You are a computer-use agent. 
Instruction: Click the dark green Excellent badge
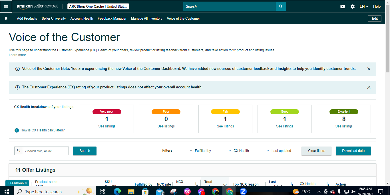pos(344,112)
